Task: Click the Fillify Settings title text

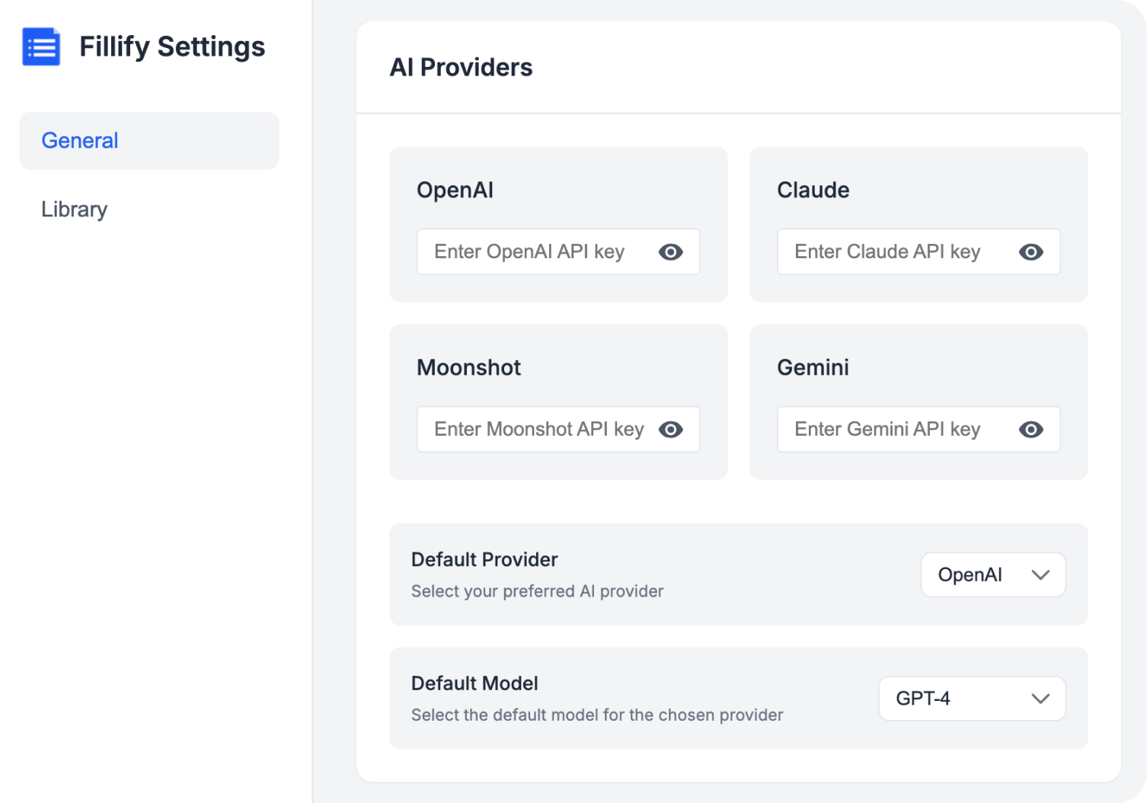Action: (172, 47)
